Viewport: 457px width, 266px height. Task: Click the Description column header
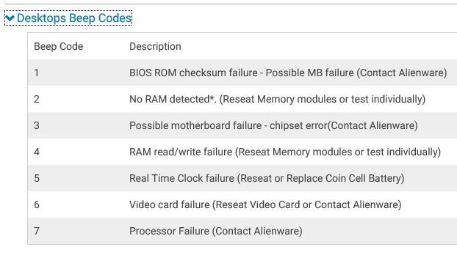pyautogui.click(x=155, y=46)
